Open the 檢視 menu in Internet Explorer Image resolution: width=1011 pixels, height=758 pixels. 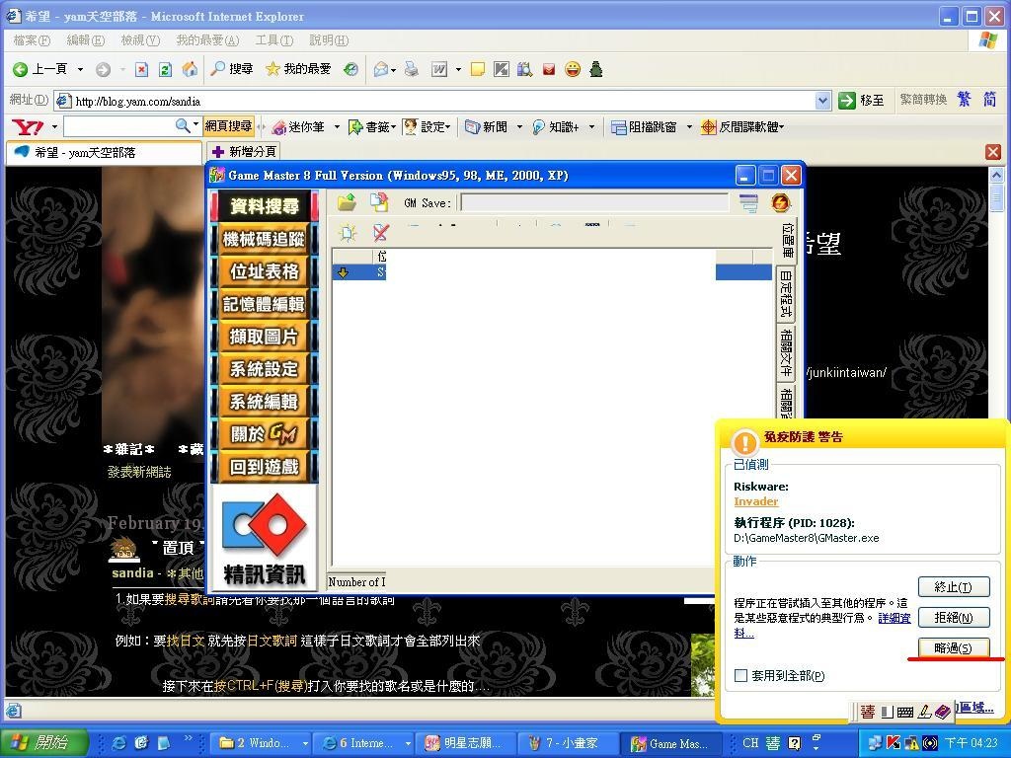pos(140,40)
